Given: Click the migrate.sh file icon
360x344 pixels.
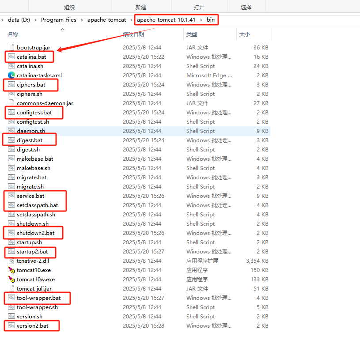Looking at the screenshot, I should [11, 186].
